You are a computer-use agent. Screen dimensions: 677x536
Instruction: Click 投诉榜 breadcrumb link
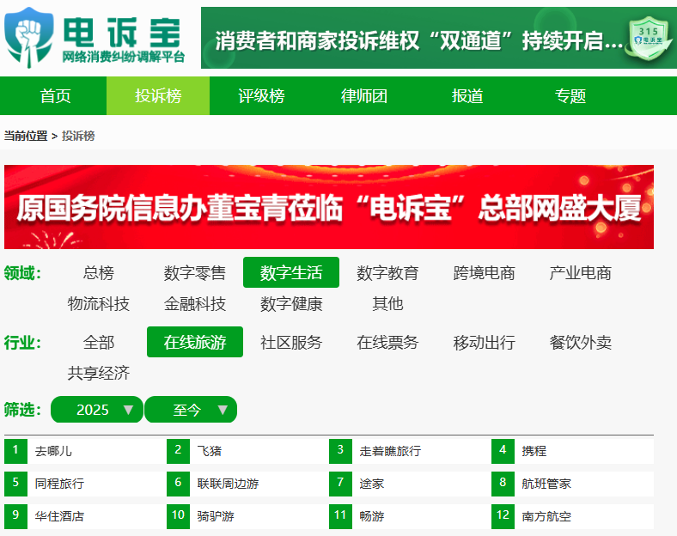(78, 136)
